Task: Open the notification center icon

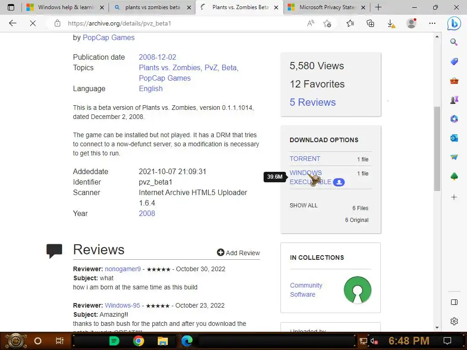Action: coord(447,341)
